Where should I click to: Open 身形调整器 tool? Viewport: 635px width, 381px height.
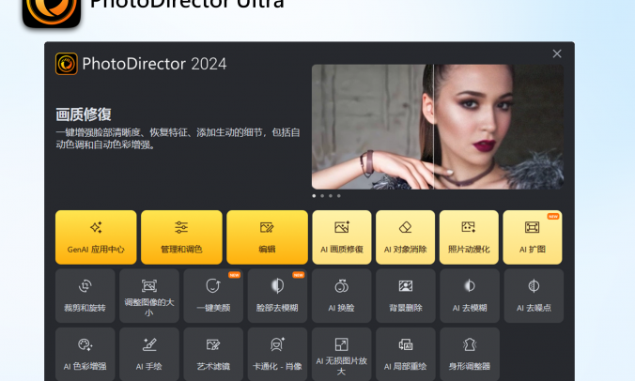(470, 355)
